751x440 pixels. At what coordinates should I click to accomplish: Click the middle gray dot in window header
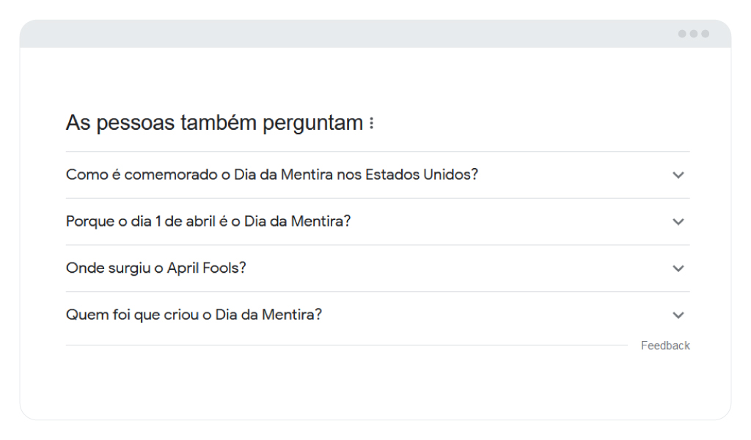coord(694,34)
